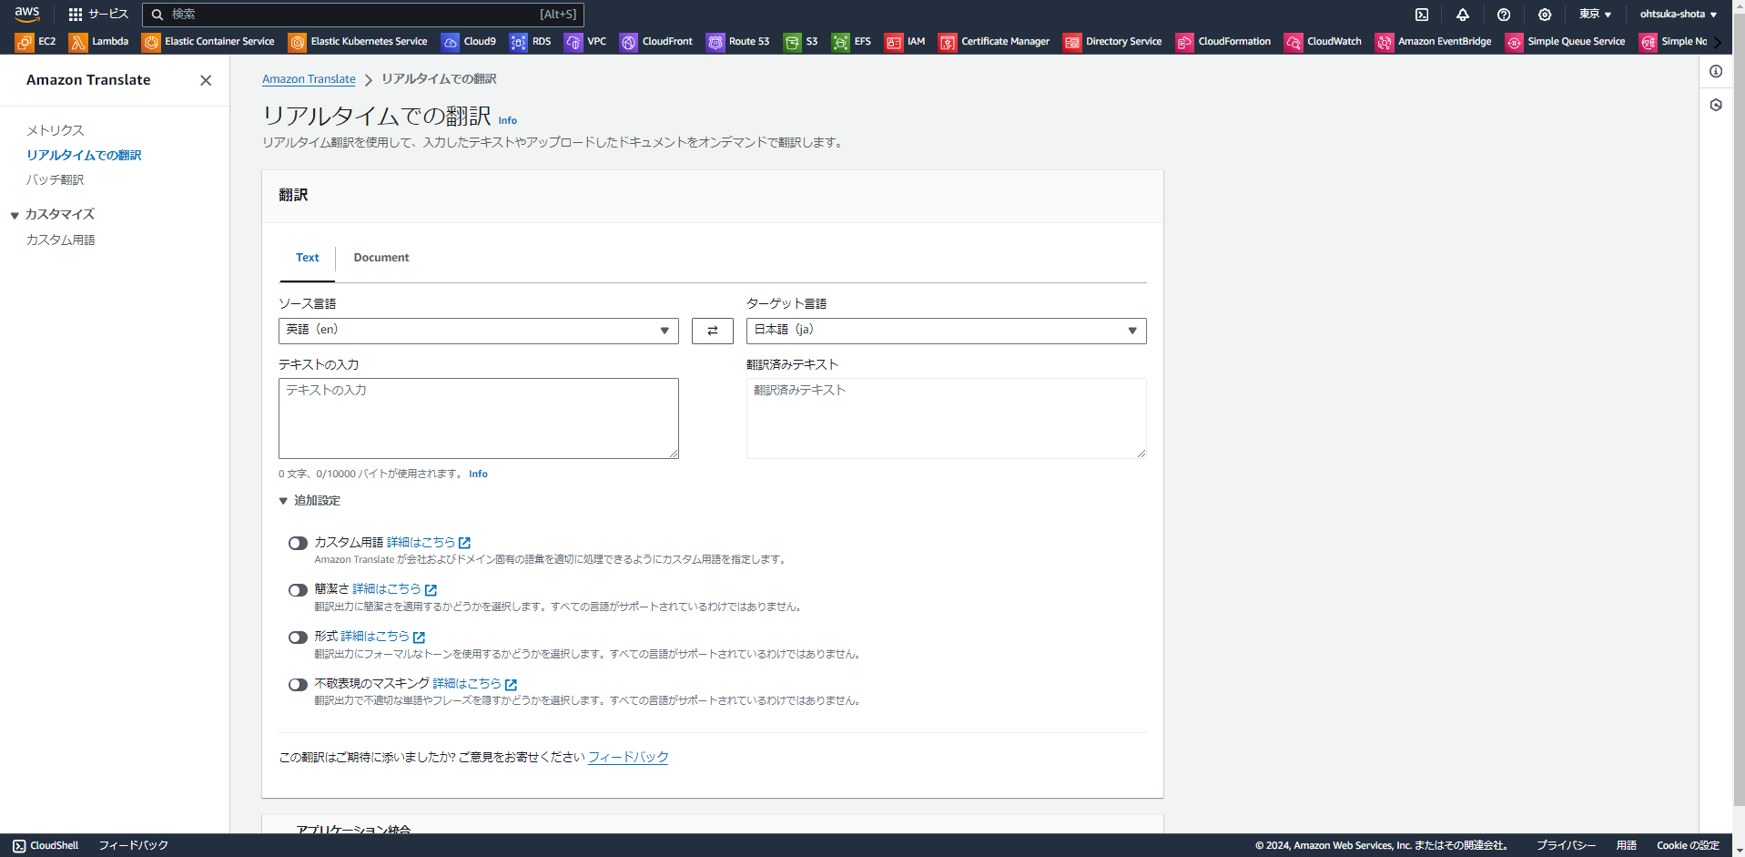Go to カスタム用語 in sidebar
Image resolution: width=1745 pixels, height=857 pixels.
60,240
